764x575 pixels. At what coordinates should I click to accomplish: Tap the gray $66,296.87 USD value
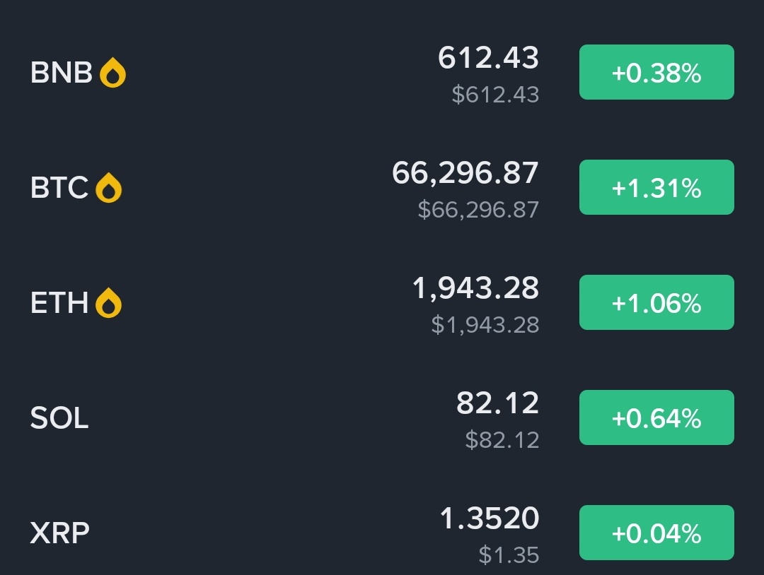point(478,210)
